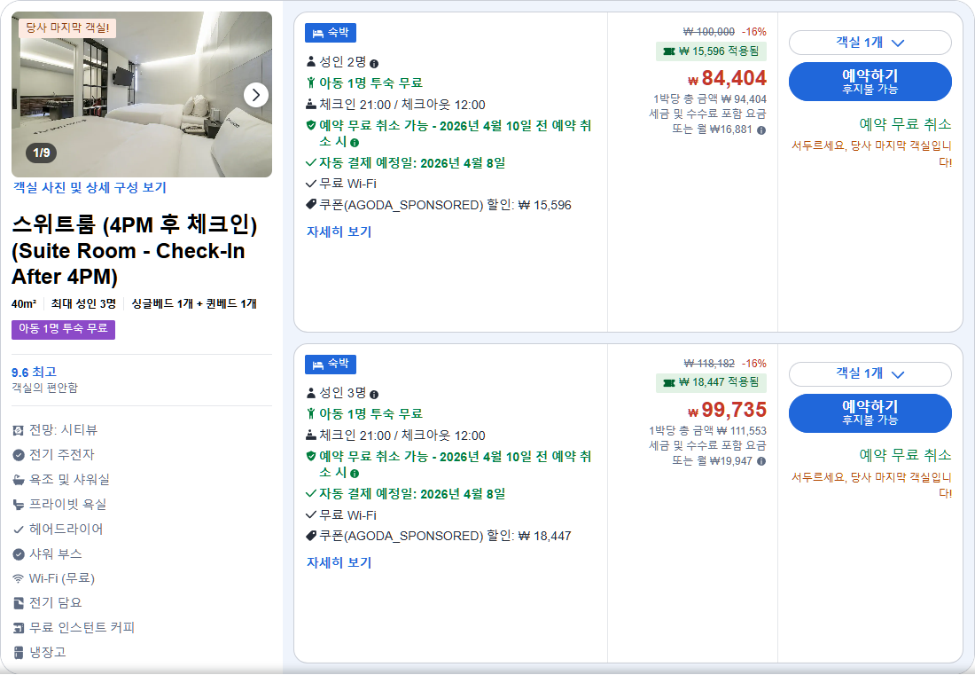
Task: Click the 샤워 부스 amenity icon
Action: tap(19, 555)
